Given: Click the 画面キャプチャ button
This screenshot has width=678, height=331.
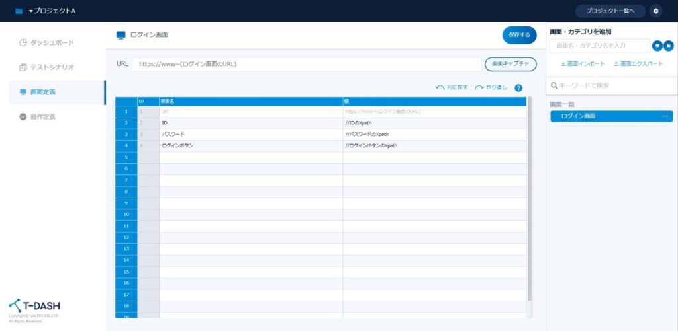Looking at the screenshot, I should pyautogui.click(x=510, y=64).
